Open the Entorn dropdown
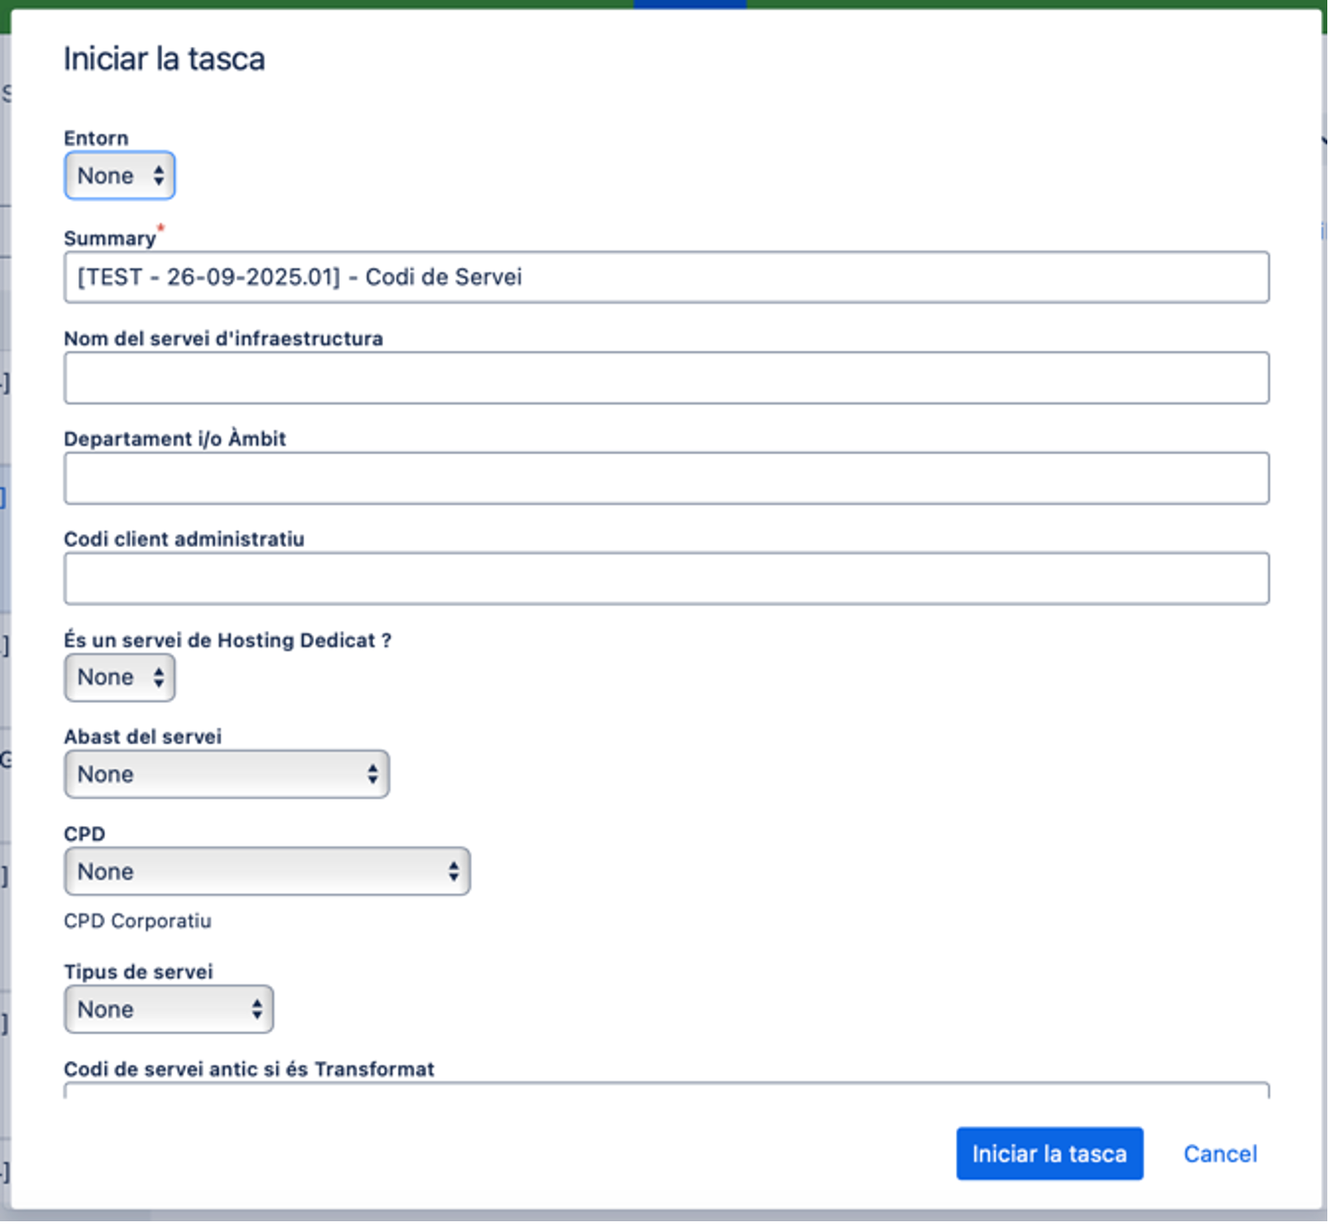This screenshot has width=1331, height=1224. pos(119,176)
